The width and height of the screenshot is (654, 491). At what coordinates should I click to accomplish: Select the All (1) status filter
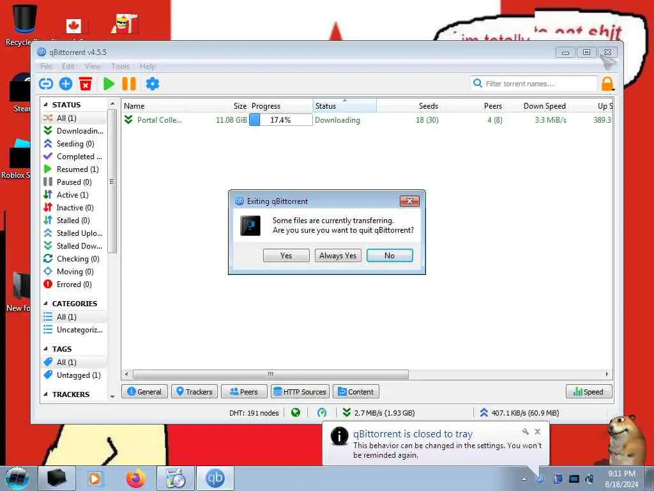coord(74,118)
